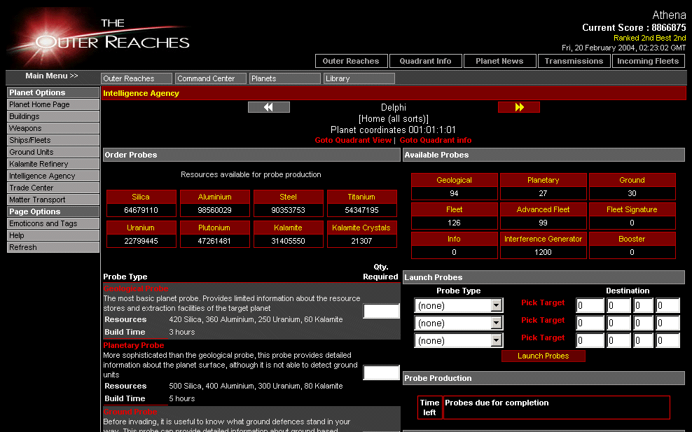Open the Quadrant Info tab
692x432 pixels.
pyautogui.click(x=426, y=61)
